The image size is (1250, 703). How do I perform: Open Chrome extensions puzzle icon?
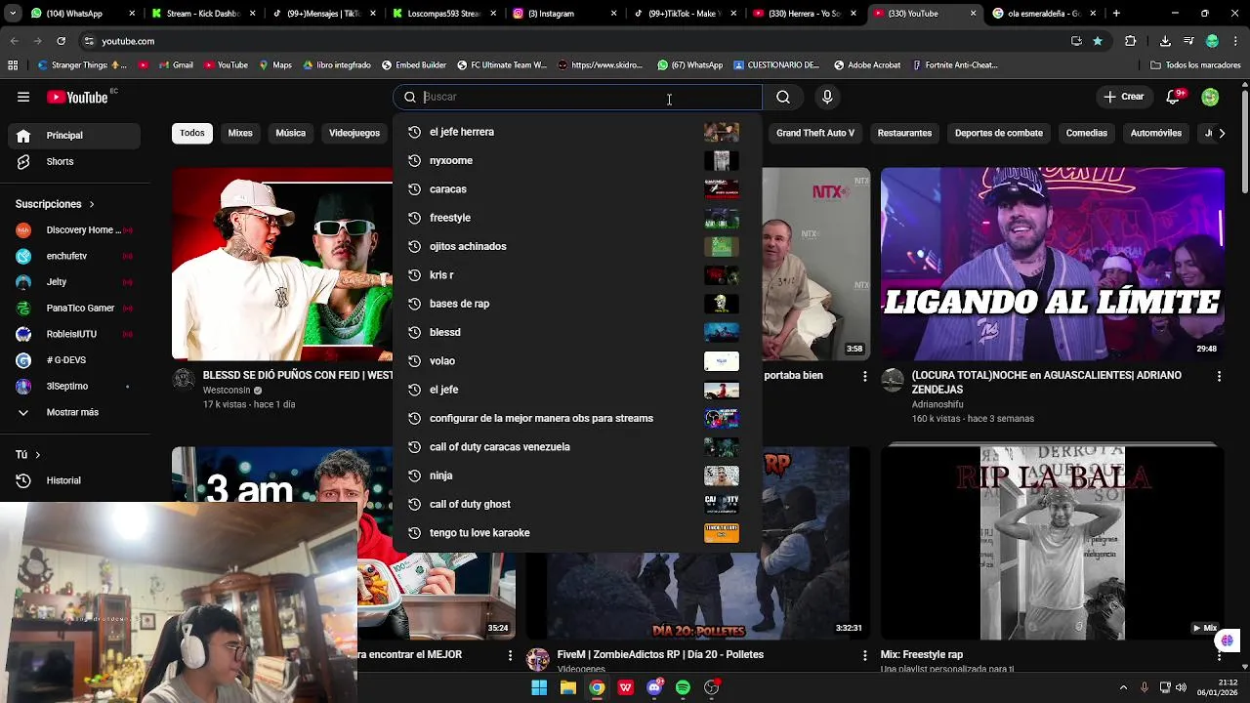tap(1131, 41)
